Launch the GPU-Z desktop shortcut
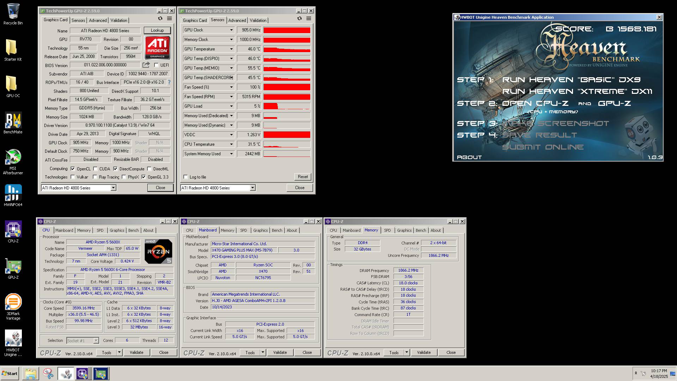The width and height of the screenshot is (677, 381). pos(13,268)
